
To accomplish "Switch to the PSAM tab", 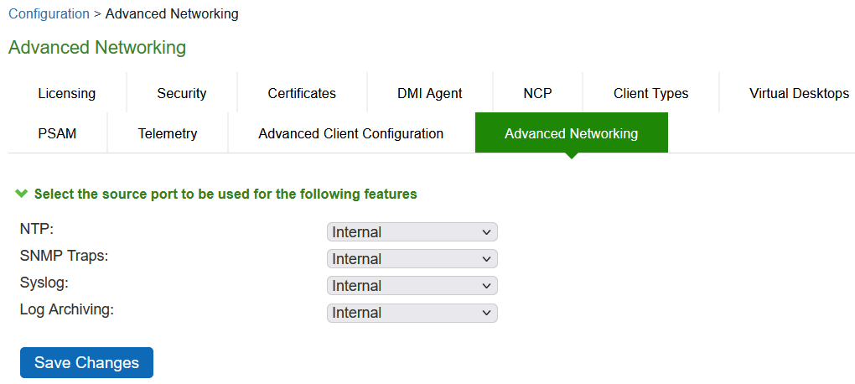I will point(57,133).
